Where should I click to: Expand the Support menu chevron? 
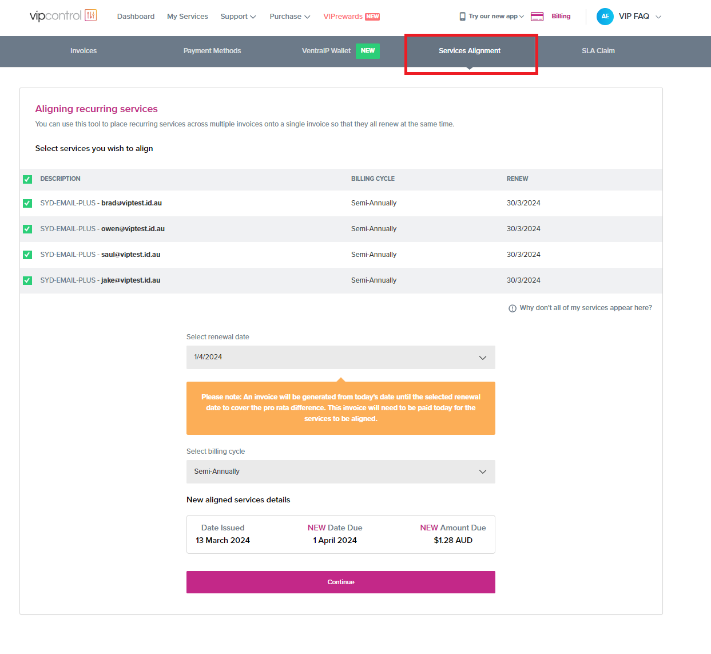(x=252, y=17)
